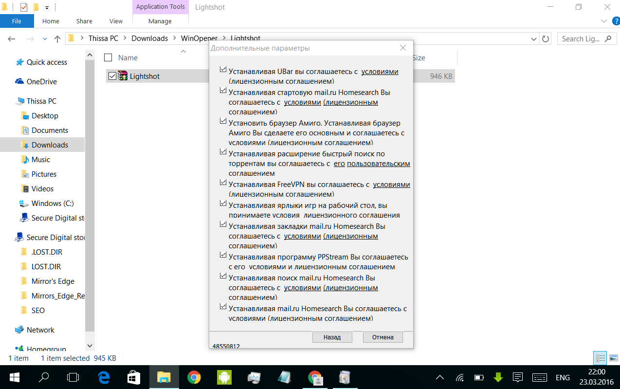
Task: Open the Action Center notifications icon
Action: (518, 377)
